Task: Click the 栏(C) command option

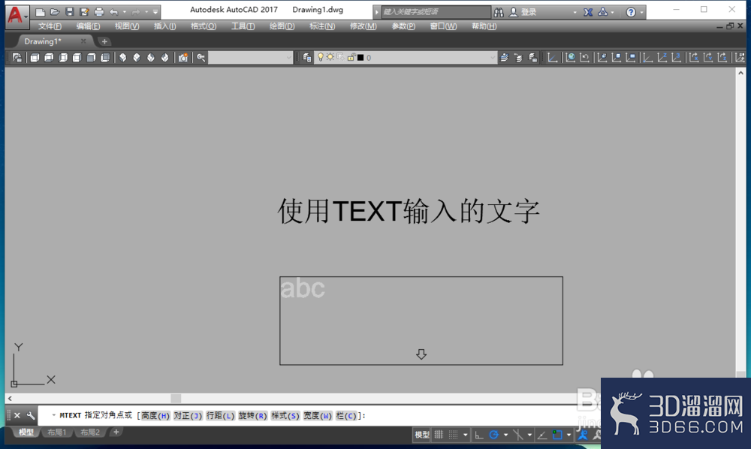Action: pos(347,415)
